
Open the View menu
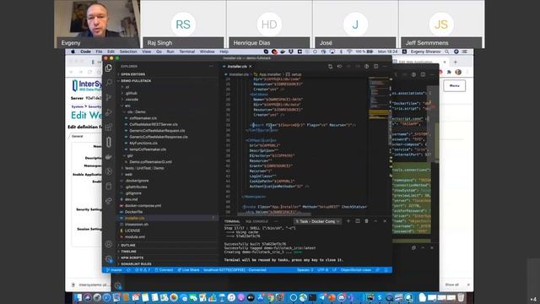(x=146, y=52)
